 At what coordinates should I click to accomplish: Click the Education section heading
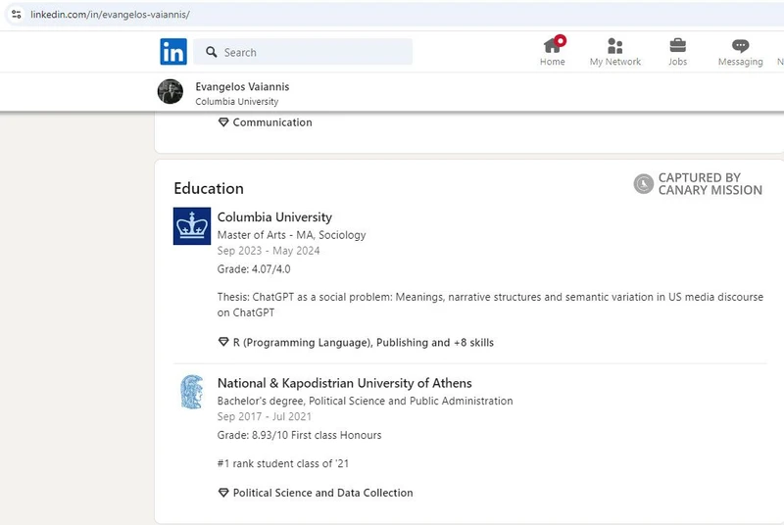pyautogui.click(x=209, y=188)
